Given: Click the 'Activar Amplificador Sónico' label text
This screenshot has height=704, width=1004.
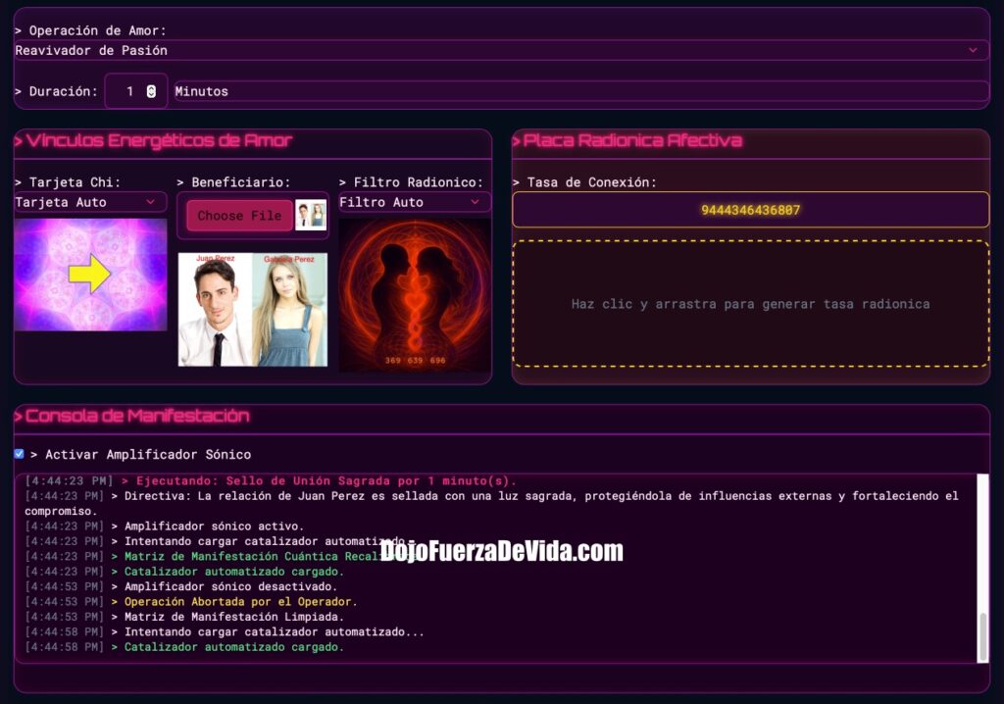Looking at the screenshot, I should point(141,454).
